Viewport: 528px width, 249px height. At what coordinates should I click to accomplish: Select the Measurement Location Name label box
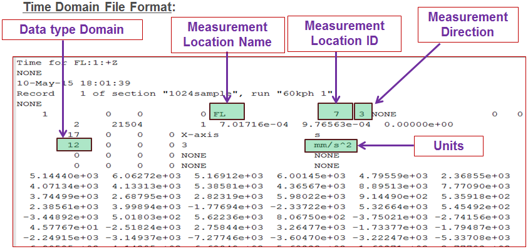tap(229, 35)
